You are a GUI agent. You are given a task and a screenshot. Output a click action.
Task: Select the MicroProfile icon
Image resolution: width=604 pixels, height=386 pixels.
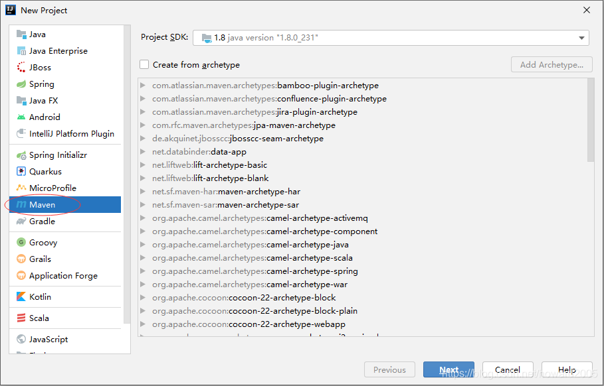pos(21,188)
